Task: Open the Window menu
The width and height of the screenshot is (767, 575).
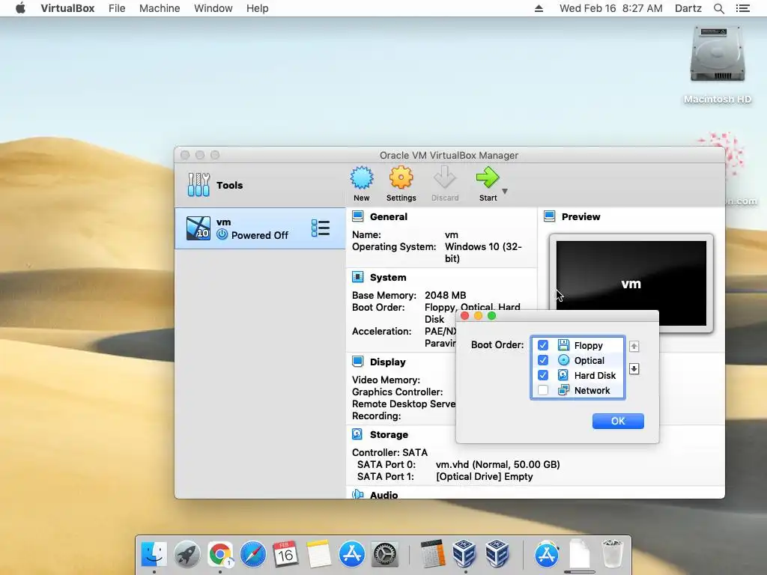Action: pyautogui.click(x=213, y=8)
